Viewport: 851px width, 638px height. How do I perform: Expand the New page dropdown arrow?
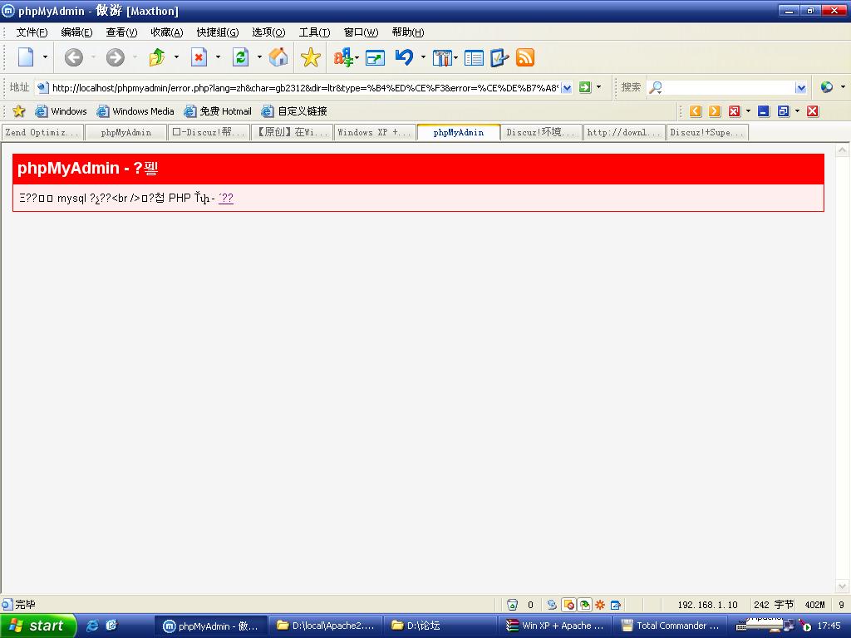(45, 57)
